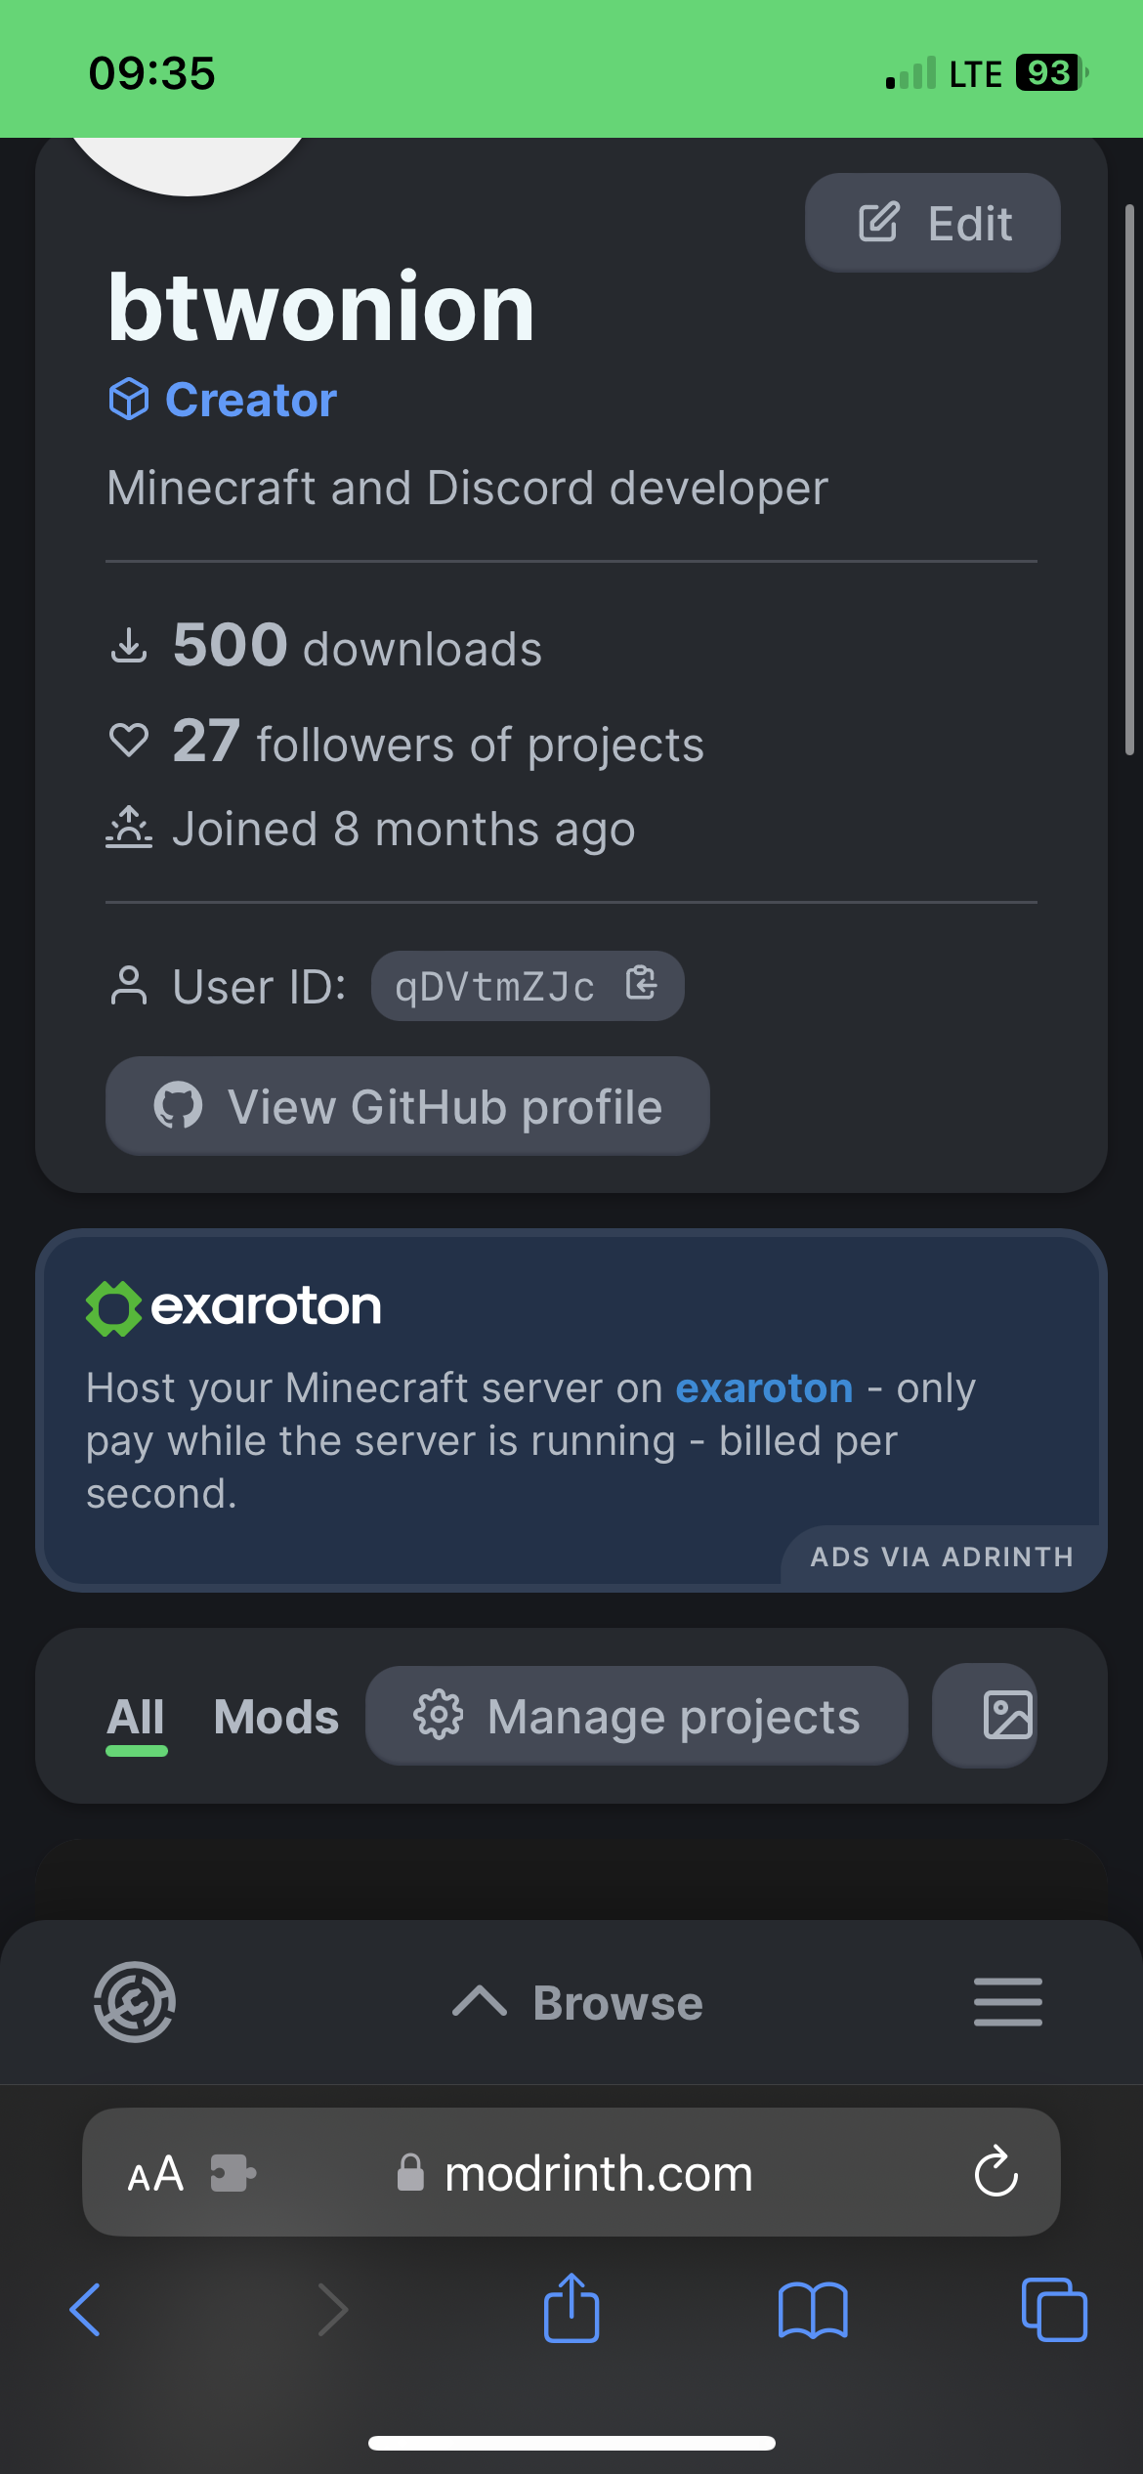Click the extensions puzzle icon in address bar
The width and height of the screenshot is (1143, 2474).
point(231,2173)
